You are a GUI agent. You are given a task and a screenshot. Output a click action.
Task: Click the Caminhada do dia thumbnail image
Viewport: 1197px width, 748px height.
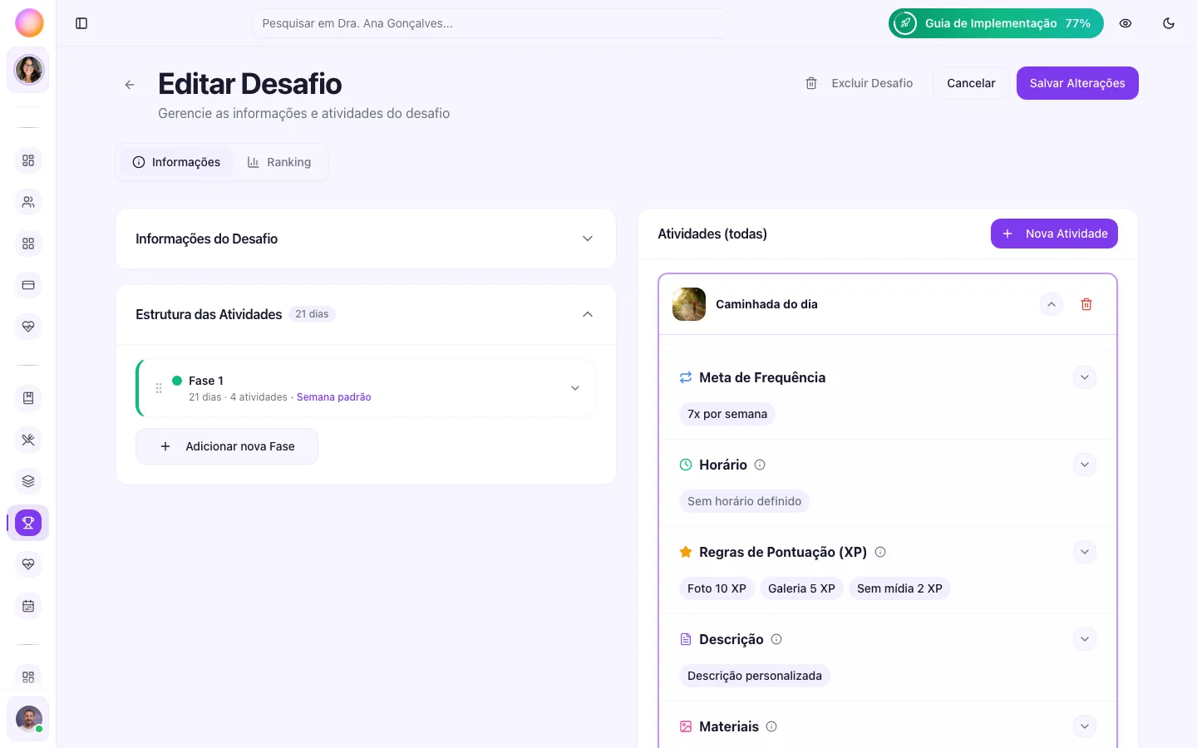(689, 304)
